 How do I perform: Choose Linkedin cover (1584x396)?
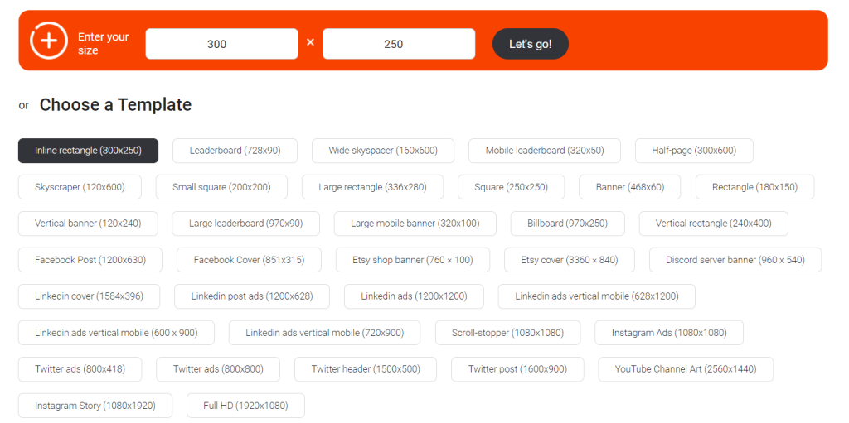[x=90, y=296]
